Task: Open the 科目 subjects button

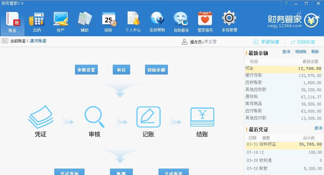Action: 121,70
